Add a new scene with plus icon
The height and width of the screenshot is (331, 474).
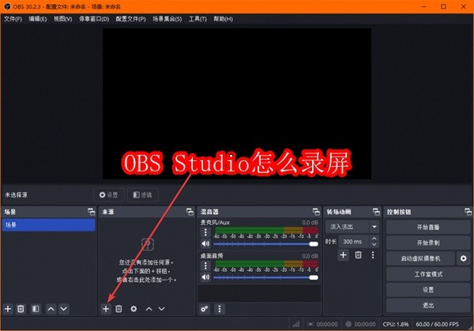8,309
